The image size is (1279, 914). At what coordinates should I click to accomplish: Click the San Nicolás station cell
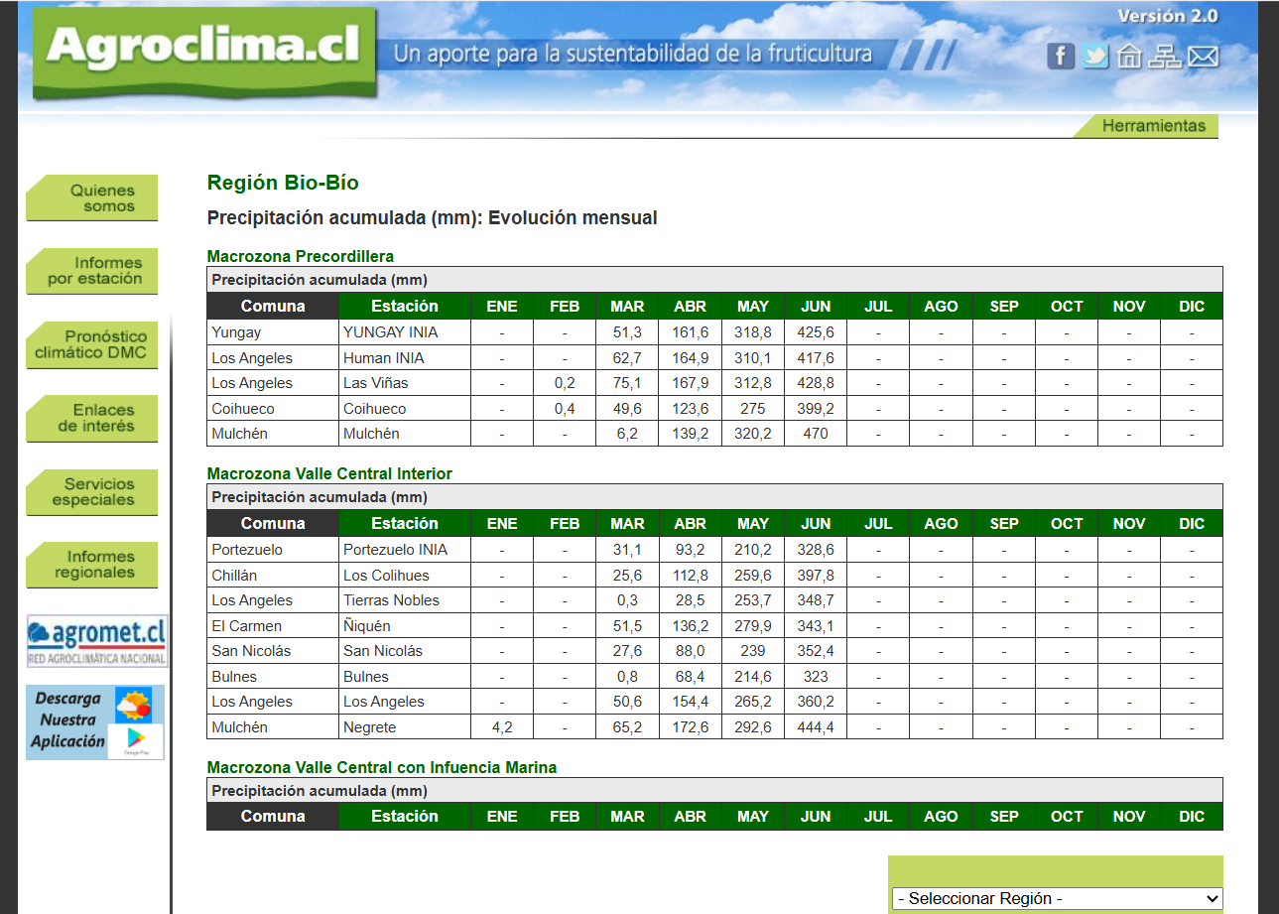(405, 651)
